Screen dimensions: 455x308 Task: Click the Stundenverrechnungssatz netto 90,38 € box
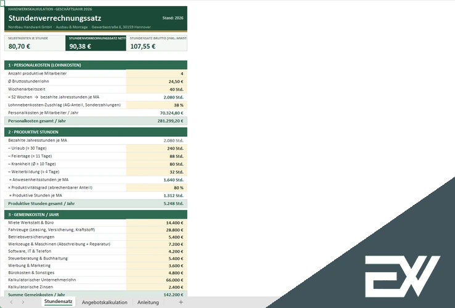pos(96,43)
